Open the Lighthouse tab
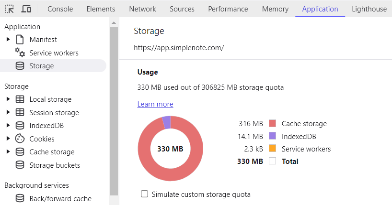This screenshot has width=392, height=205. (369, 9)
